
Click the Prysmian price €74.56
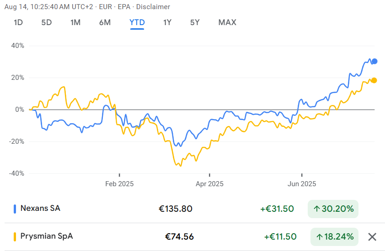click(x=179, y=237)
